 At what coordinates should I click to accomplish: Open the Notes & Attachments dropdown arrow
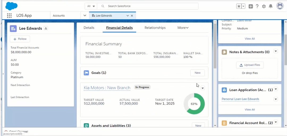coord(276,51)
